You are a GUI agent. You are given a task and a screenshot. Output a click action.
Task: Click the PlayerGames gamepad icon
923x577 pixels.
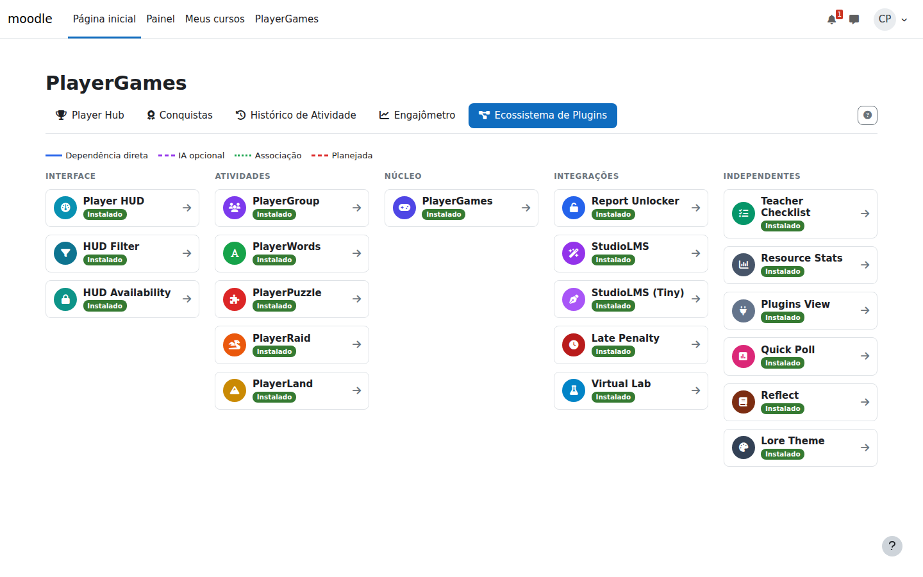click(404, 208)
